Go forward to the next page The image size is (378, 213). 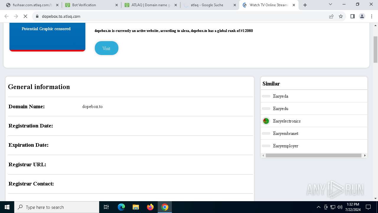(x=16, y=16)
